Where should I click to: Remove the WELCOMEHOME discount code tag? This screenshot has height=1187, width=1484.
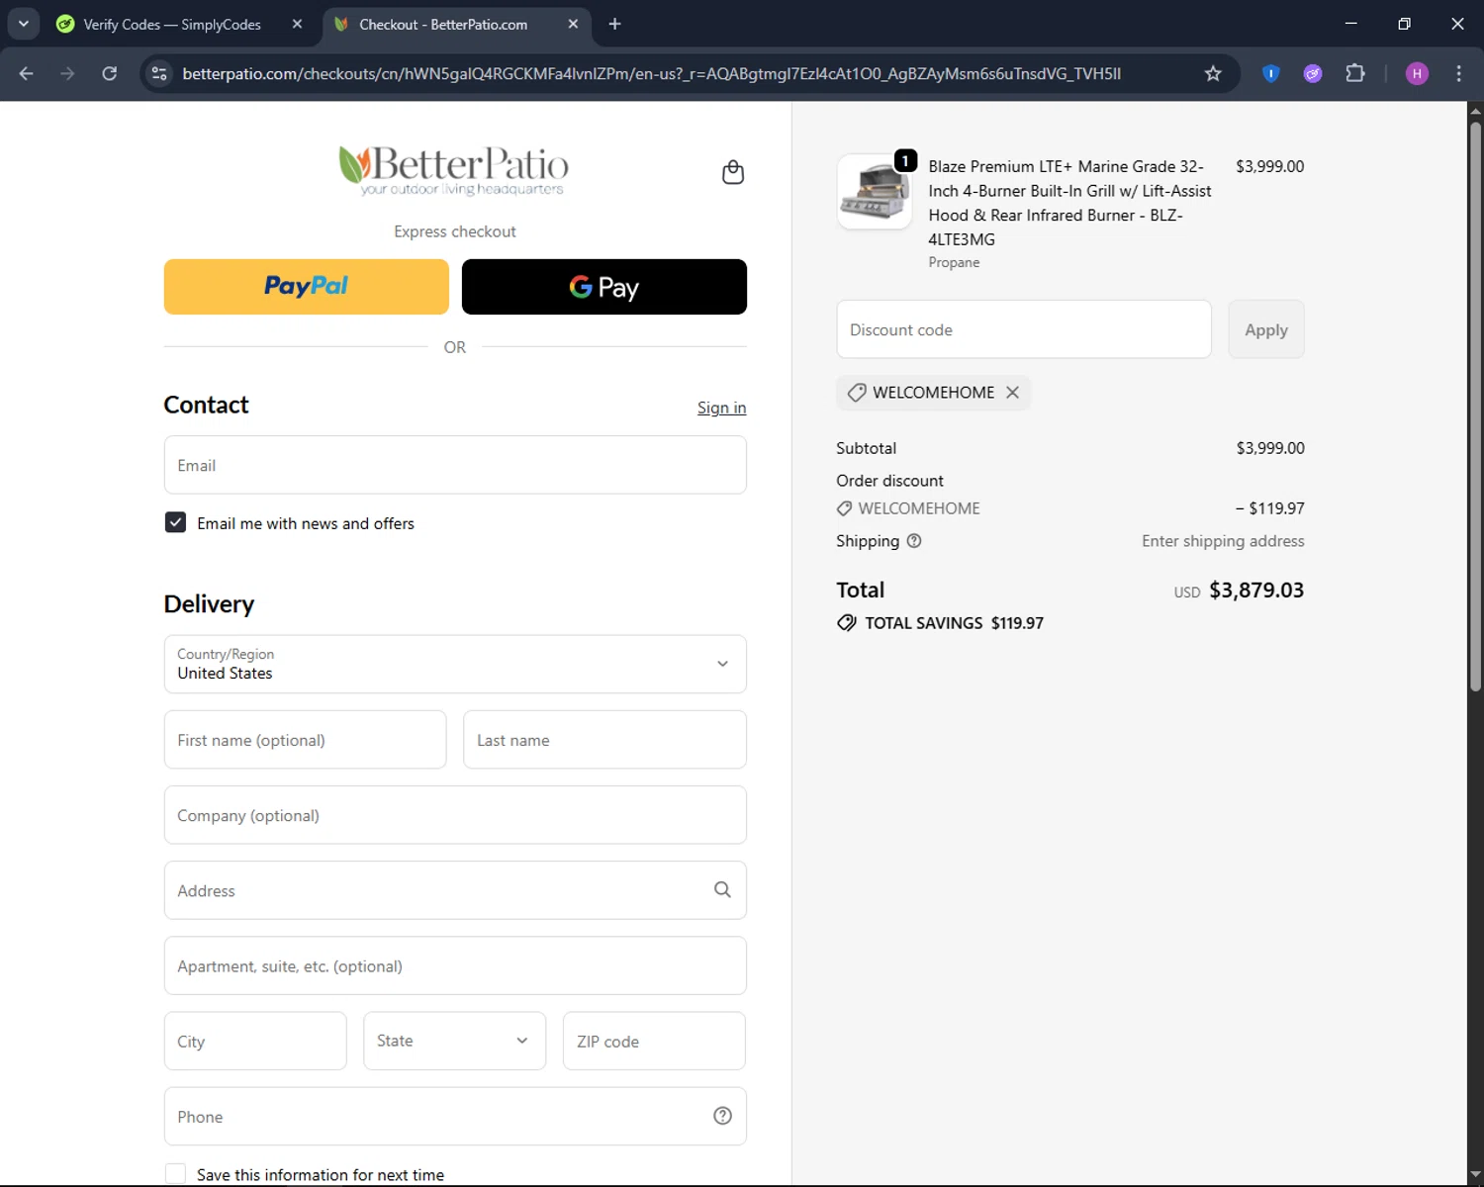pyautogui.click(x=1012, y=393)
